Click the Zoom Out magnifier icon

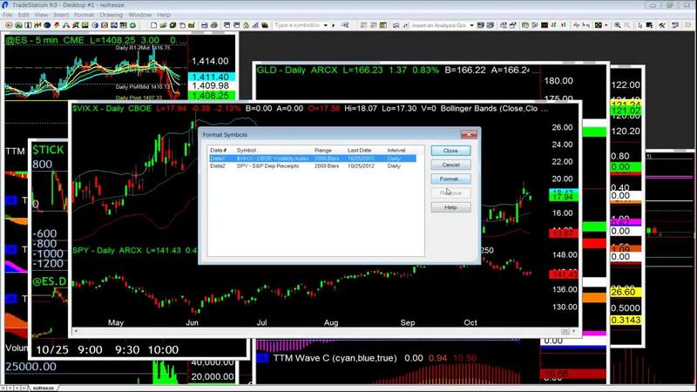[627, 25]
